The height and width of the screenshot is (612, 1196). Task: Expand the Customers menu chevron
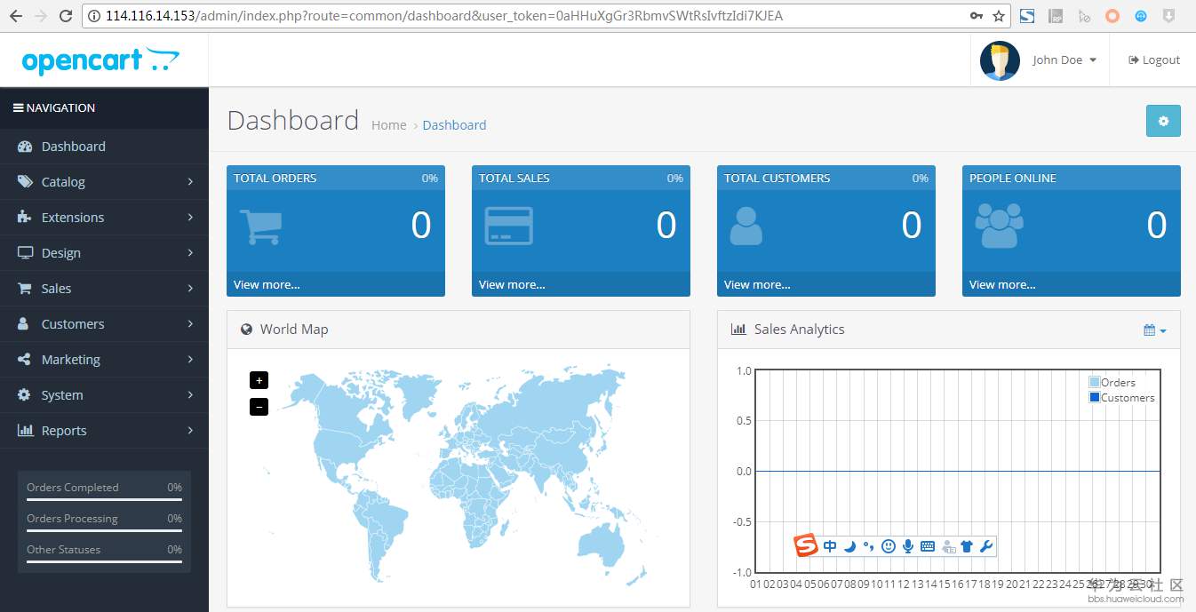pyautogui.click(x=190, y=323)
